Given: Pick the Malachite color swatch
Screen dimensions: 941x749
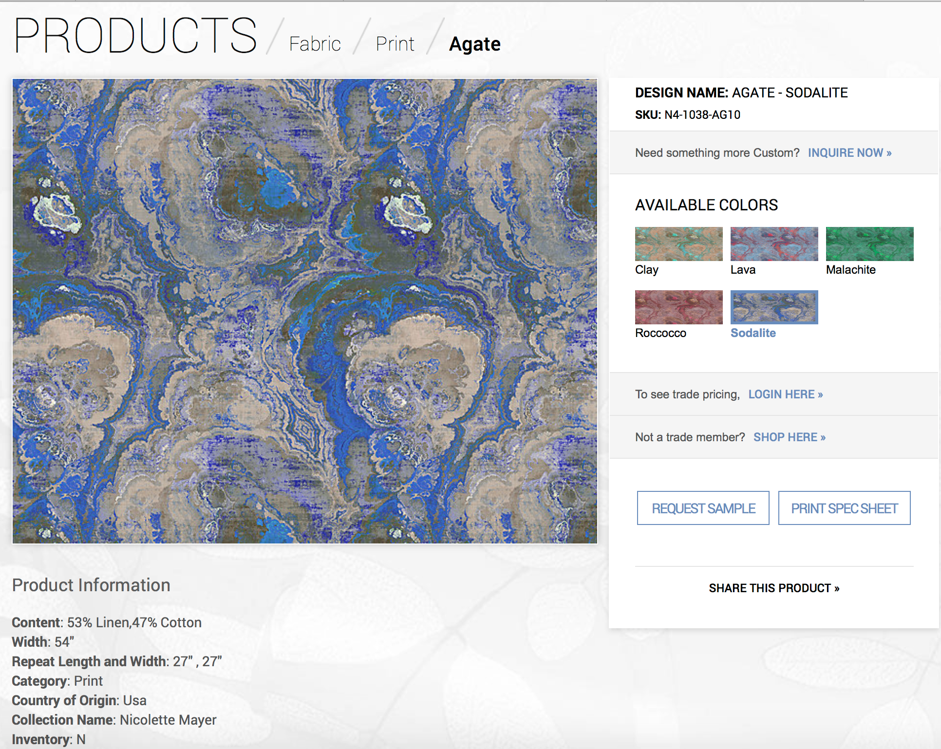Looking at the screenshot, I should click(869, 244).
